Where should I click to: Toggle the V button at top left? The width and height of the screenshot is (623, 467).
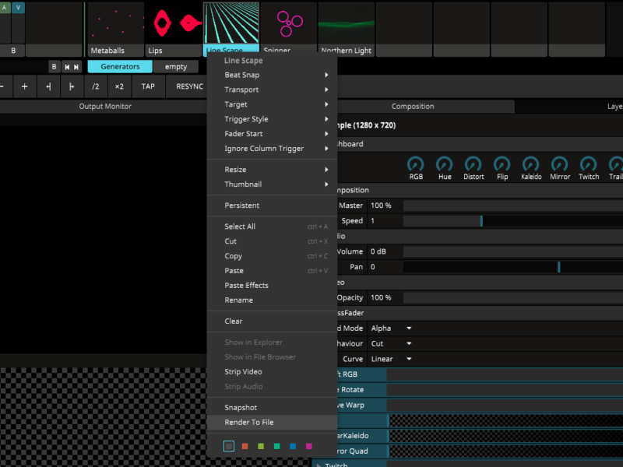coord(18,7)
